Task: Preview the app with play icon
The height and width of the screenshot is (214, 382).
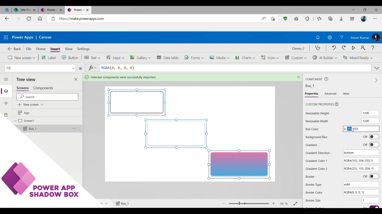Action: (x=353, y=48)
